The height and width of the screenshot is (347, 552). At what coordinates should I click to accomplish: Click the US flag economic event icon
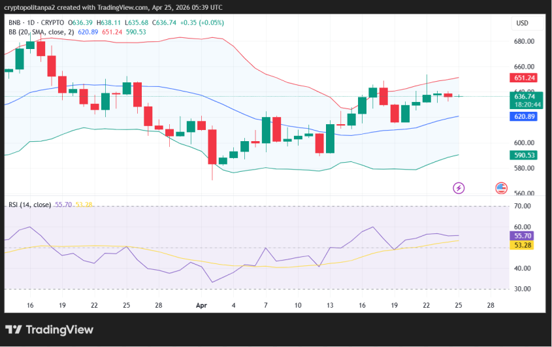click(x=501, y=188)
